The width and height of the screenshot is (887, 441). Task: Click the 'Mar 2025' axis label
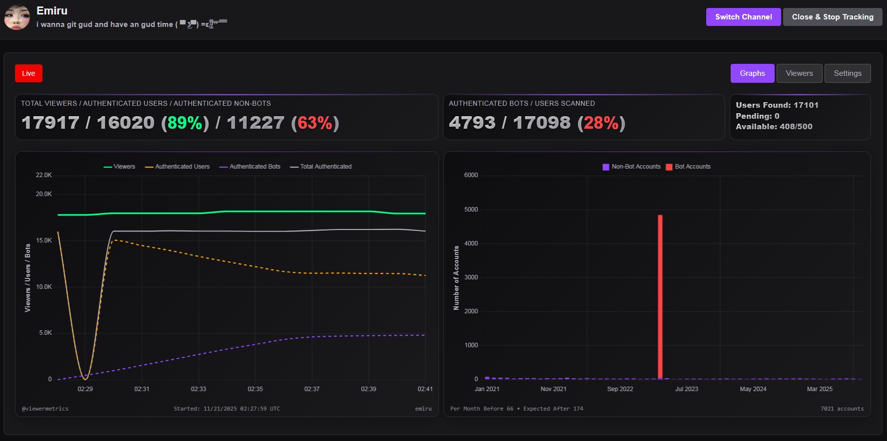[x=820, y=389]
